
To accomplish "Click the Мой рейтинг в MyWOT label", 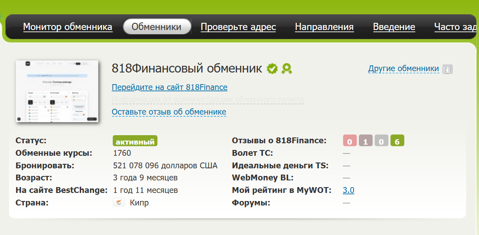I will coord(282,190).
